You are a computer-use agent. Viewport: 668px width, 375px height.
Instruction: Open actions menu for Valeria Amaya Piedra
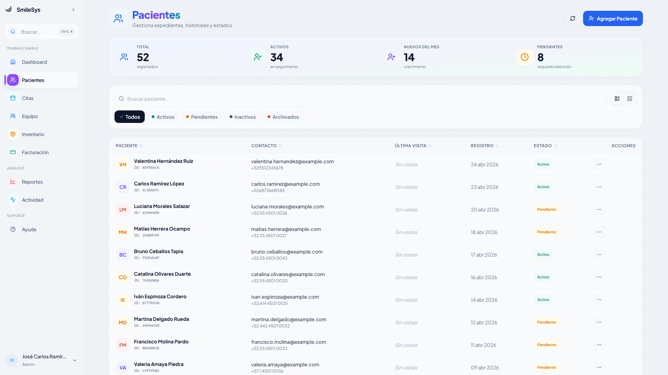[x=599, y=367]
